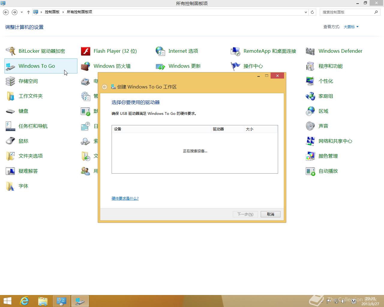This screenshot has width=384, height=307.
Task: Open Windows To Go icon
Action: (x=10, y=66)
